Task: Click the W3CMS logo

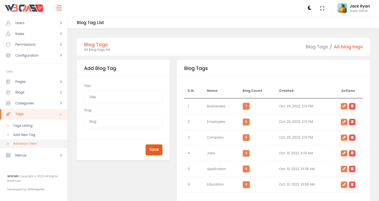Action: [24, 8]
